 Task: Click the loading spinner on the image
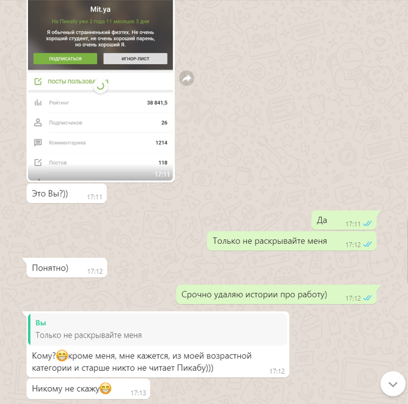click(x=100, y=86)
